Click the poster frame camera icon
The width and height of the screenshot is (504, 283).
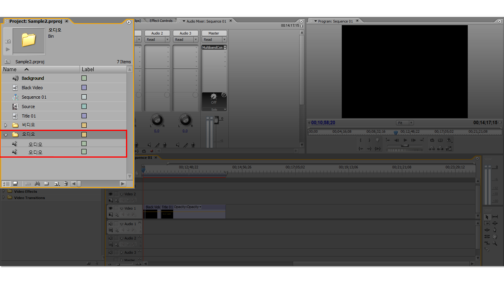point(7,41)
